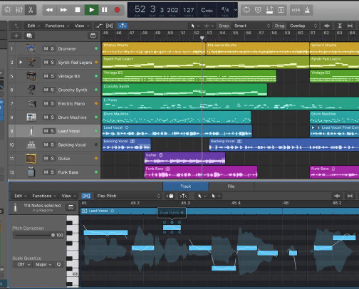Viewport: 359px width, 289px height.
Task: Click the Rewind transport button
Action: 49,10
